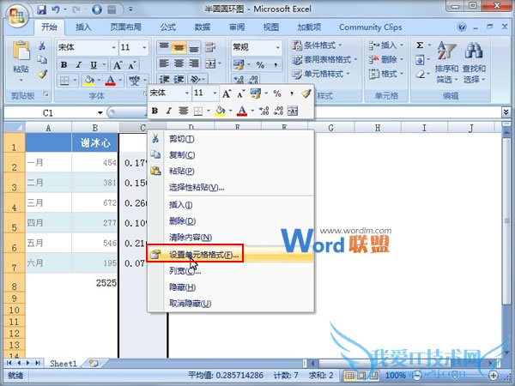Increase font size in ribbon
This screenshot has width=515, height=386.
point(118,65)
